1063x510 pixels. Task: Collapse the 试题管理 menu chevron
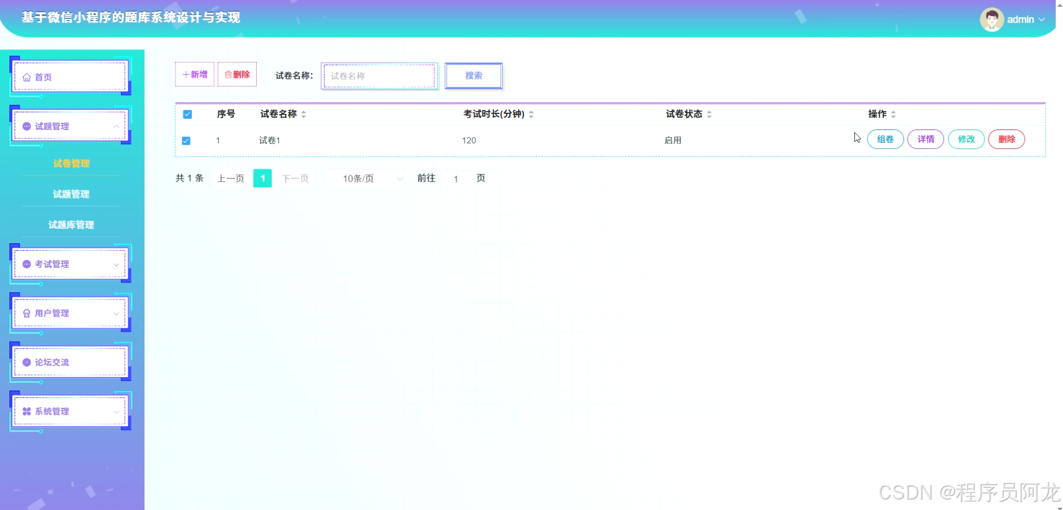pyautogui.click(x=116, y=126)
